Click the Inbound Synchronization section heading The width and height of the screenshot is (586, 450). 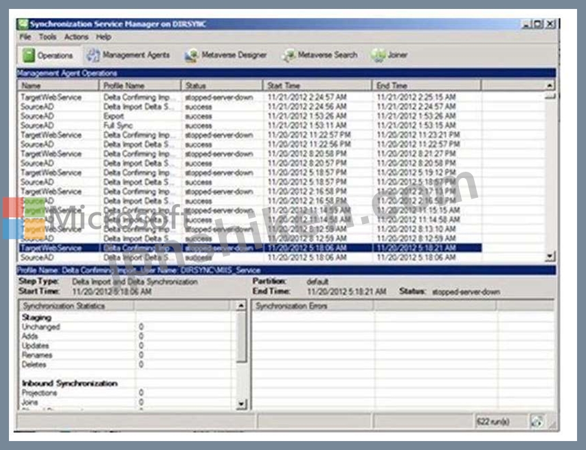click(70, 383)
